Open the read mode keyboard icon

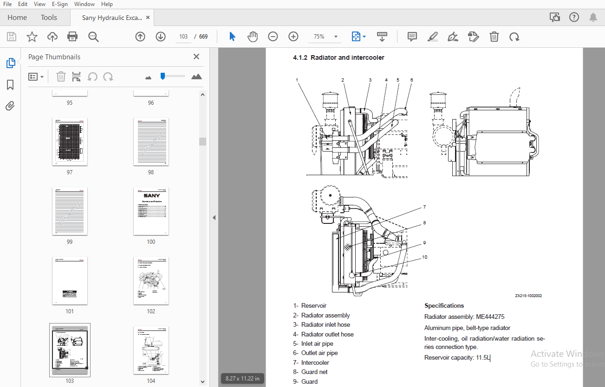[x=382, y=37]
